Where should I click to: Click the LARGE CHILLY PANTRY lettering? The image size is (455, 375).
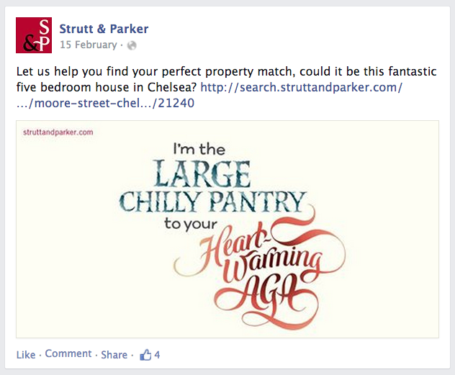[x=214, y=189]
